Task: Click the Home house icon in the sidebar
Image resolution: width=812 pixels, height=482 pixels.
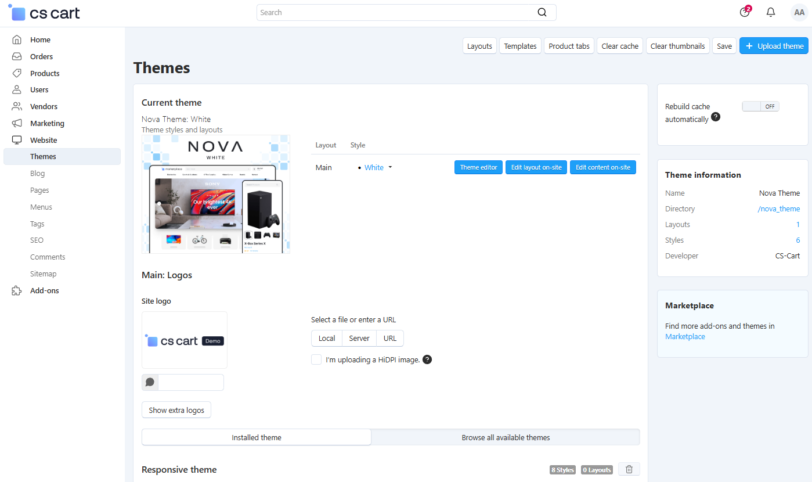Action: [17, 40]
